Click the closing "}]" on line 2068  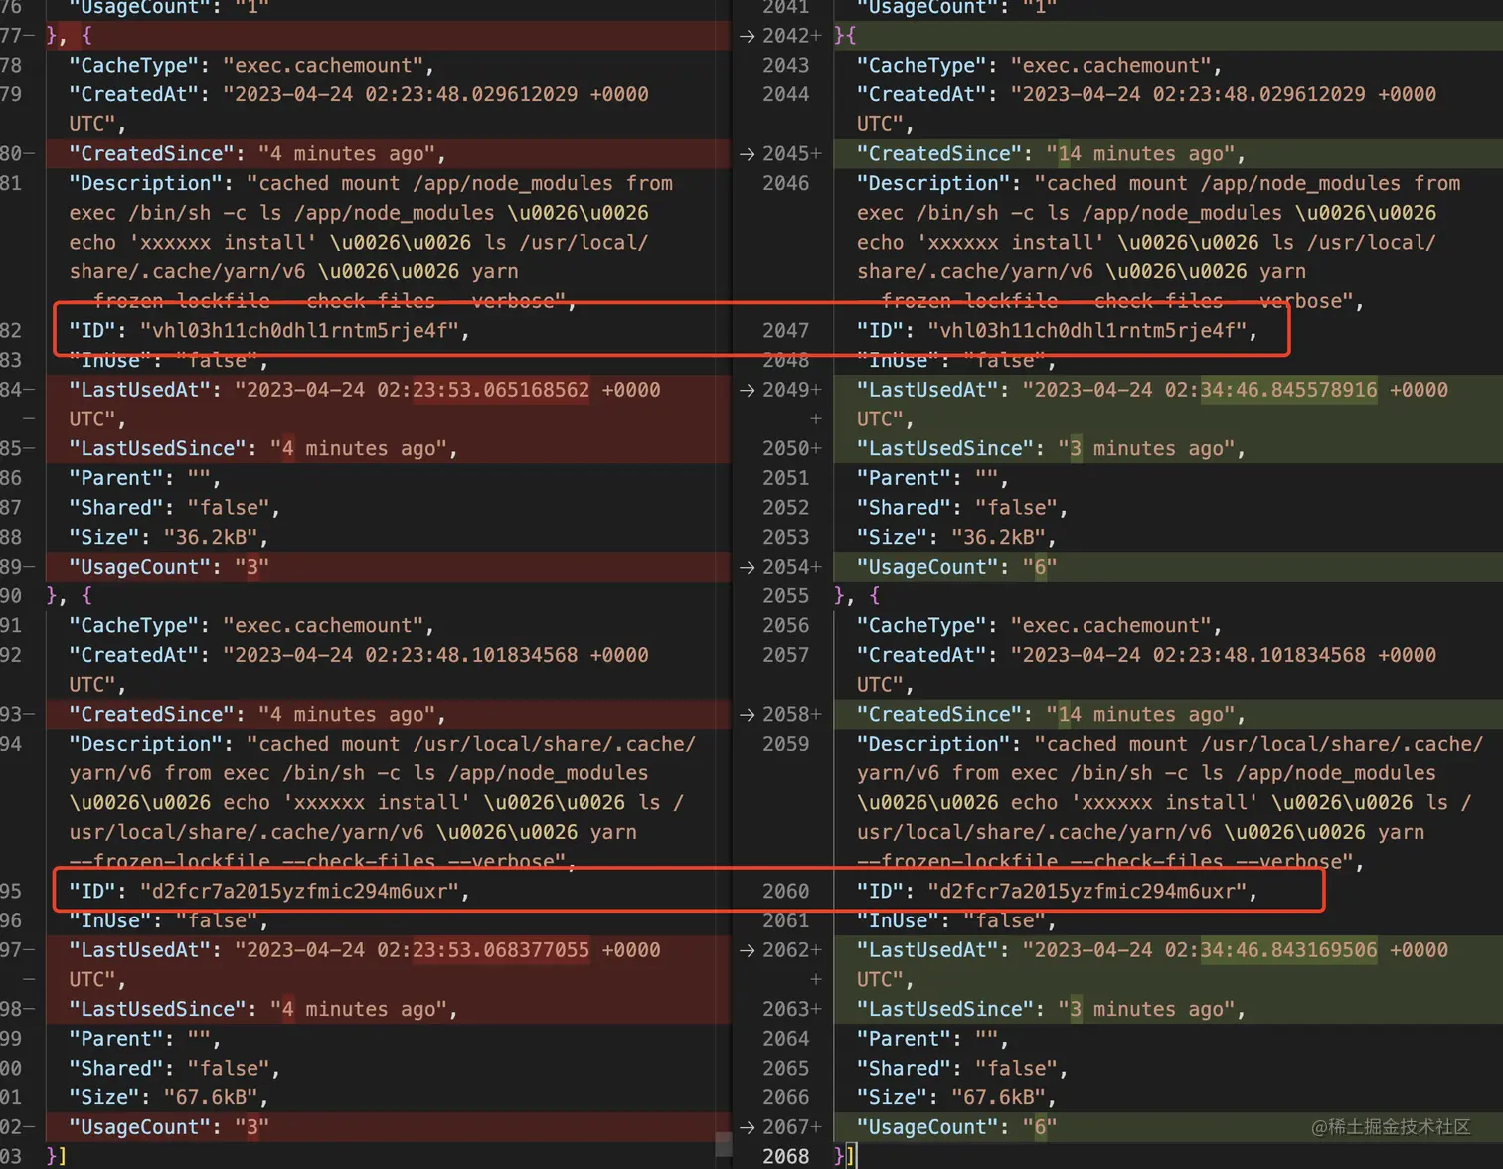pos(845,1157)
